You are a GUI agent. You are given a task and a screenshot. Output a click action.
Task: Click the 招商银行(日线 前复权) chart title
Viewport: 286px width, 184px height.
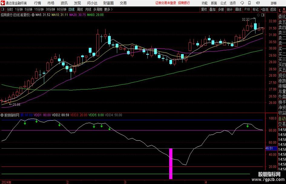tap(15, 15)
